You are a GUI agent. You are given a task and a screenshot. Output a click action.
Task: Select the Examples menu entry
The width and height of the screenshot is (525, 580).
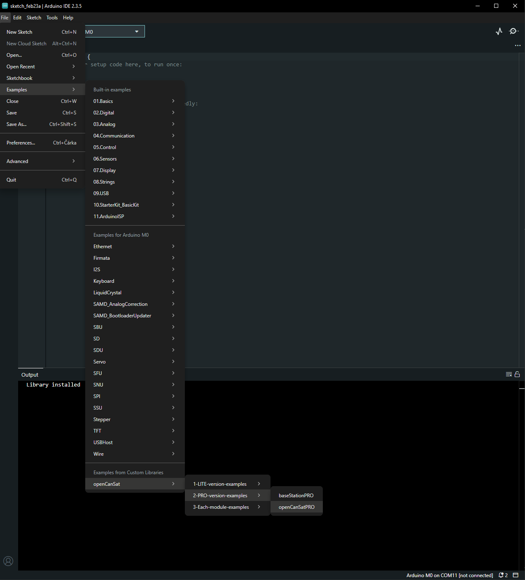tap(42, 90)
